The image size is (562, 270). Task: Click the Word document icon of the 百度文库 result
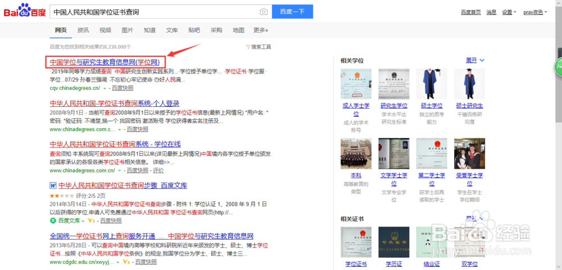53,186
